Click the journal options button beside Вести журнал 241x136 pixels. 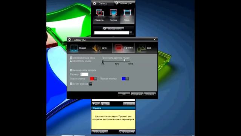click(x=90, y=84)
